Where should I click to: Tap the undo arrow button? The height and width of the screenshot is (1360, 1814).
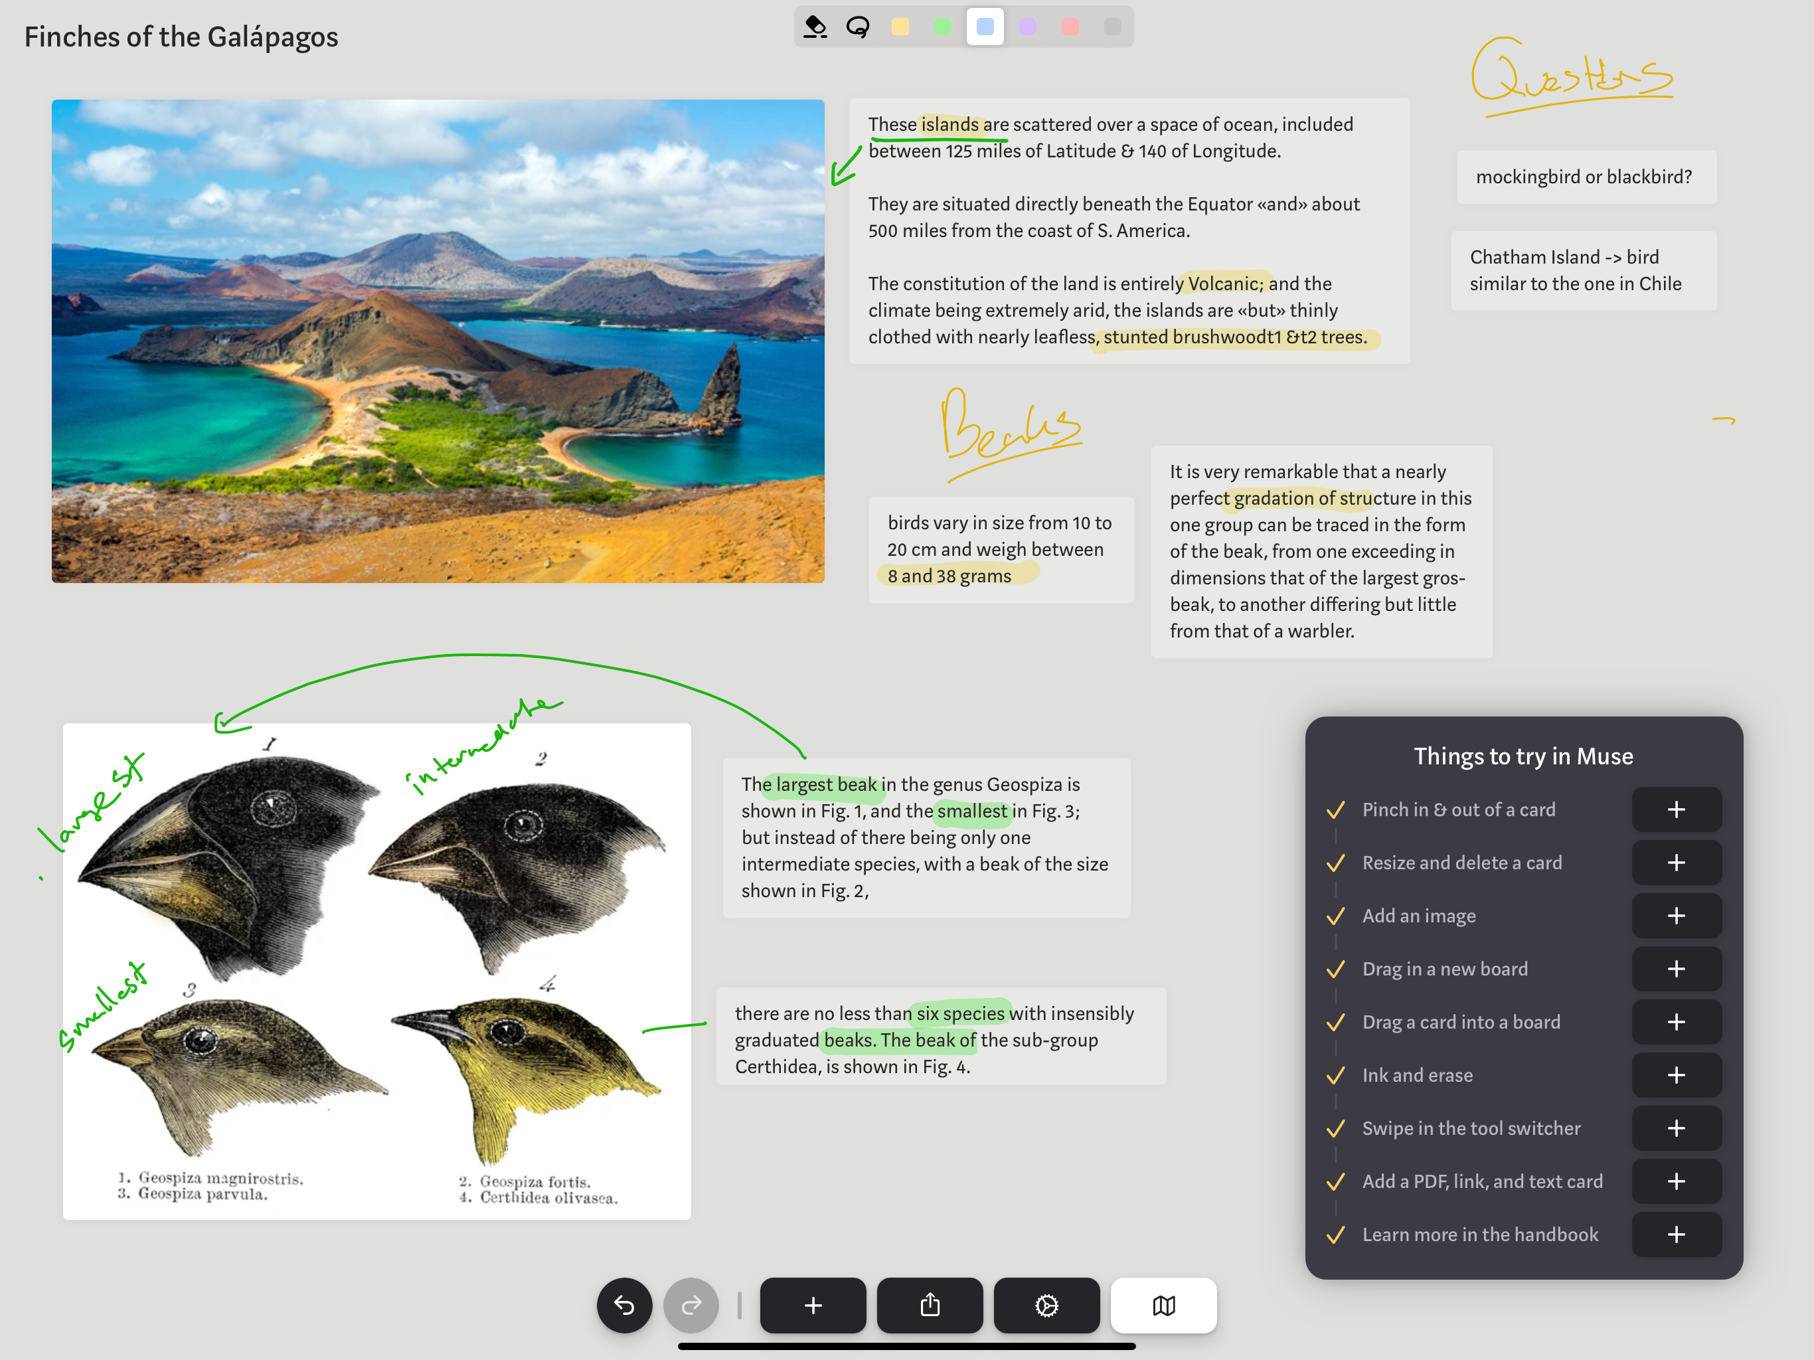tap(624, 1304)
